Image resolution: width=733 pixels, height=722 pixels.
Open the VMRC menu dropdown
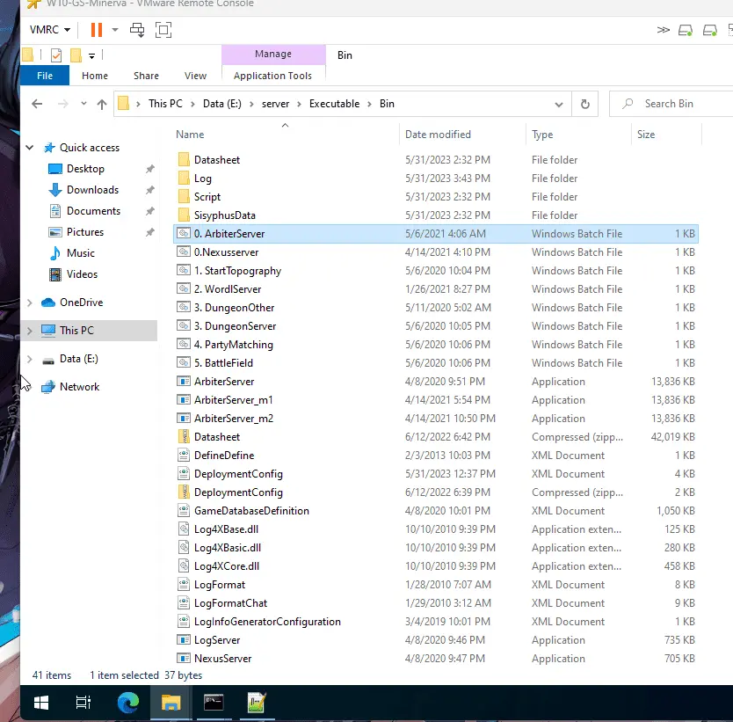point(49,30)
